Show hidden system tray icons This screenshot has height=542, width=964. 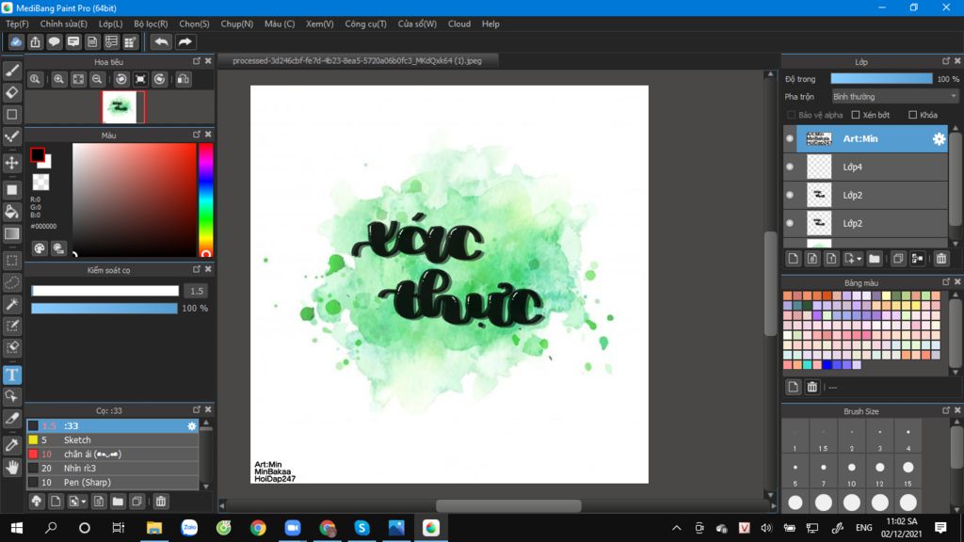(x=677, y=528)
